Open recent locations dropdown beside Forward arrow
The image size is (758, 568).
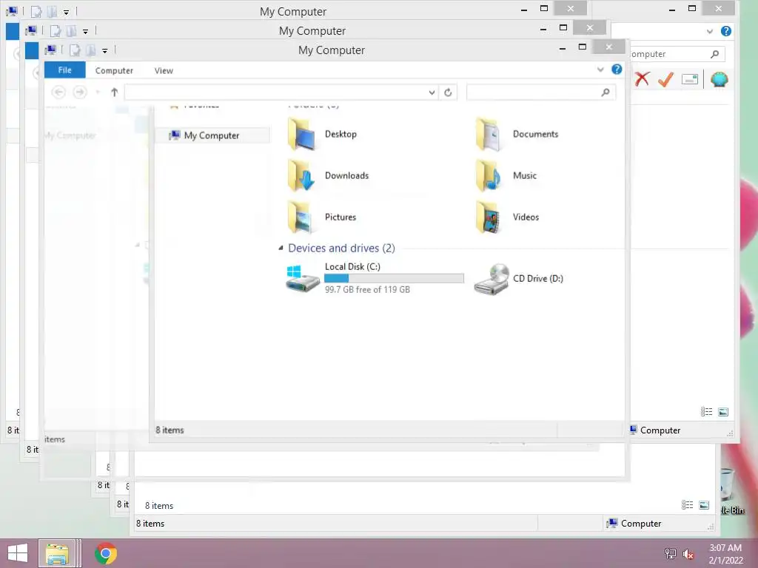98,92
